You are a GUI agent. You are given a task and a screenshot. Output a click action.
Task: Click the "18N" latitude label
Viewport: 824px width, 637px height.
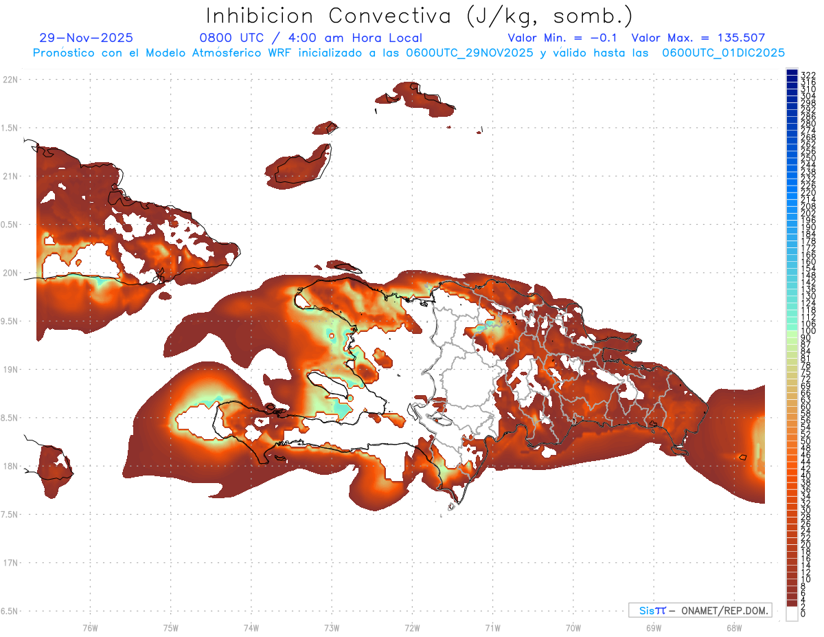coord(10,466)
